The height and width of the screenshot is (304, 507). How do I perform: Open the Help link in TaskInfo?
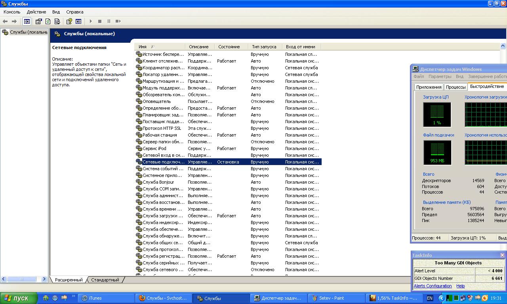pos(460,286)
